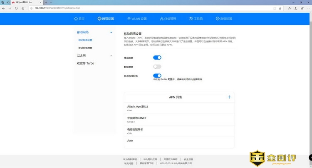The height and width of the screenshot is (168, 312).
Task: Open the 工具箱 toolbox section
Action: (196, 19)
